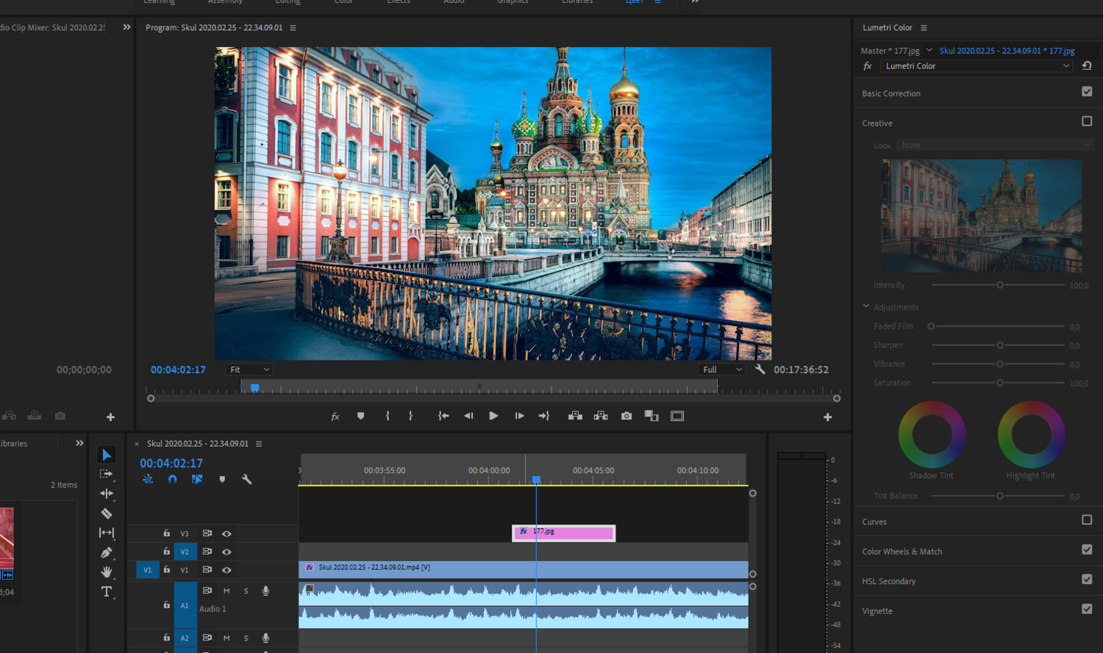Enable the Creative section checkbox
Image resolution: width=1103 pixels, height=653 pixels.
point(1087,121)
